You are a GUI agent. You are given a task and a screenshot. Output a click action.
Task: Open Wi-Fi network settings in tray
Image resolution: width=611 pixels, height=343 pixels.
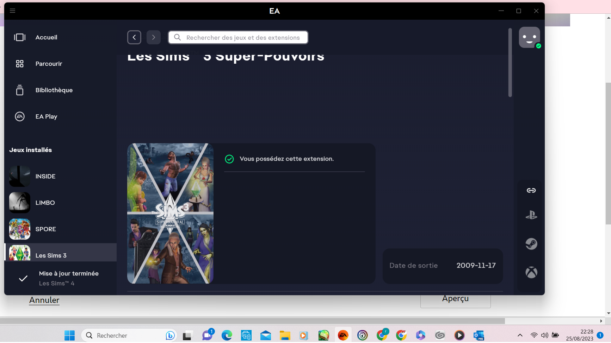tap(534, 335)
